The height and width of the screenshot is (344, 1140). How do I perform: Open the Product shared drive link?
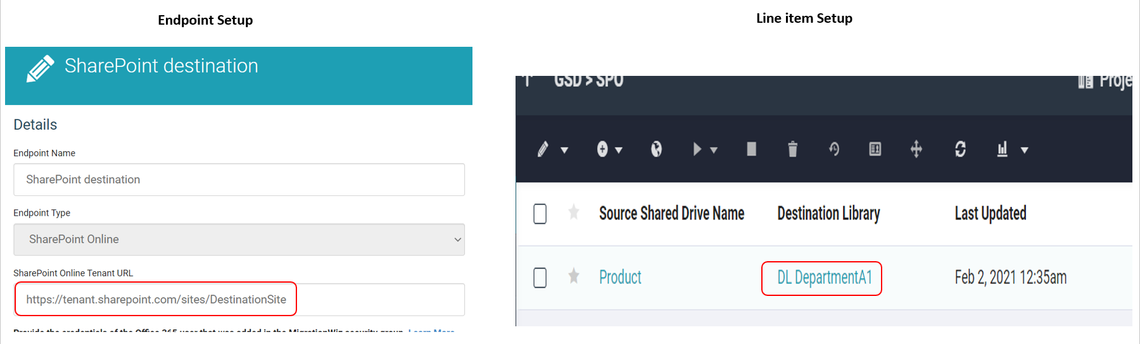[620, 278]
